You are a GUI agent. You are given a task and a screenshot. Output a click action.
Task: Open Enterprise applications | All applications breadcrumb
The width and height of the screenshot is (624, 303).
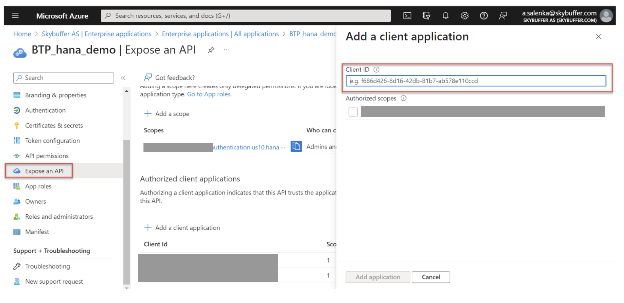(x=220, y=34)
